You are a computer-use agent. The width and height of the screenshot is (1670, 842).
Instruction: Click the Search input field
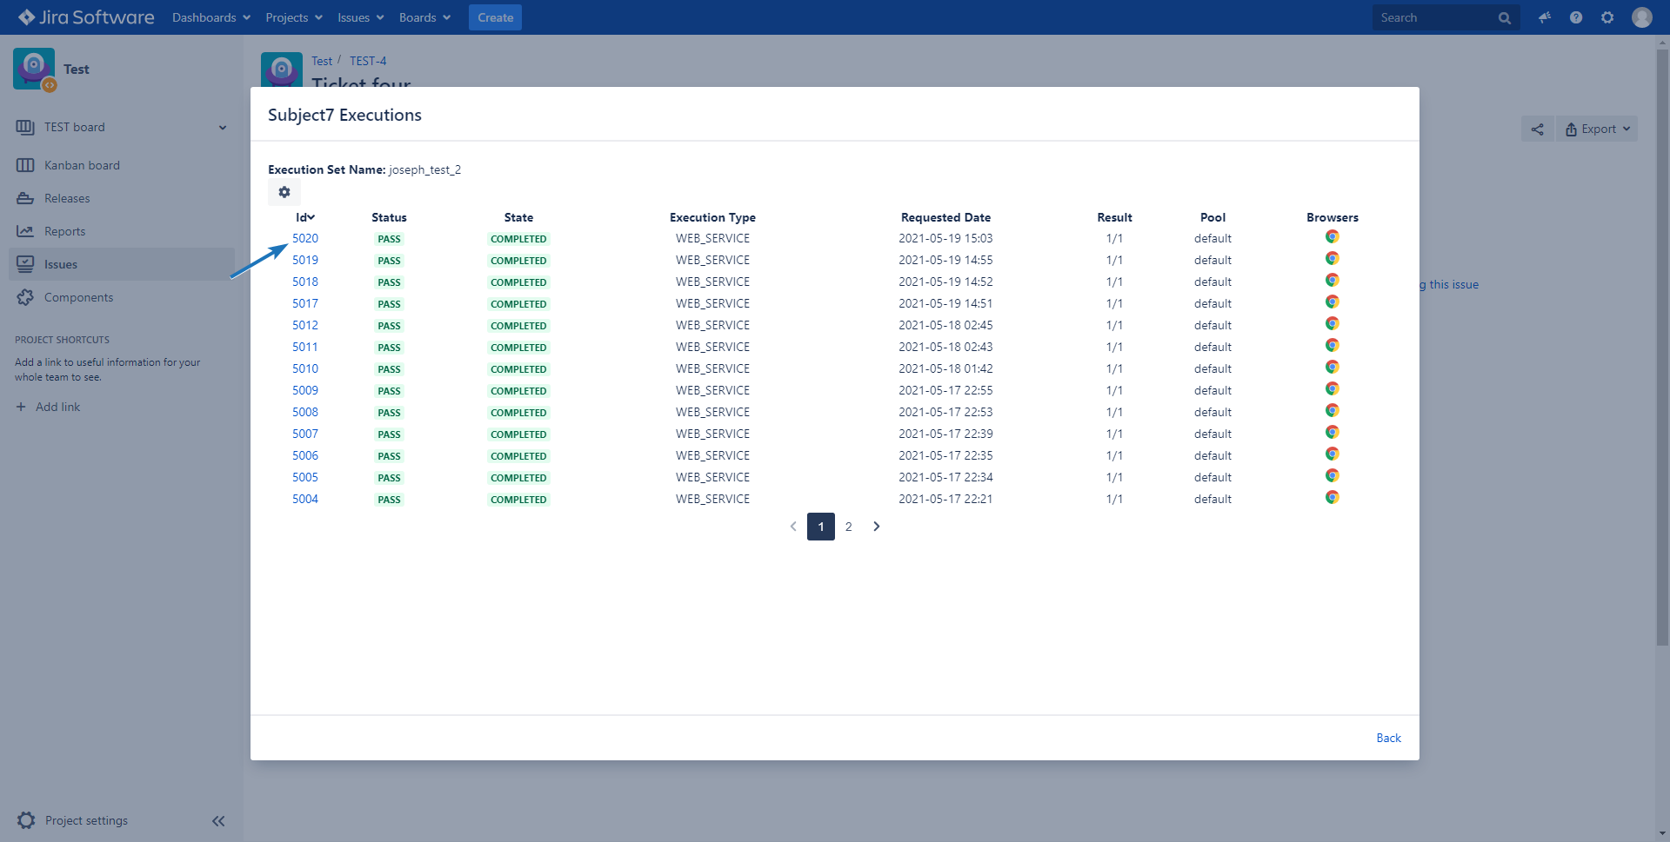(x=1435, y=17)
